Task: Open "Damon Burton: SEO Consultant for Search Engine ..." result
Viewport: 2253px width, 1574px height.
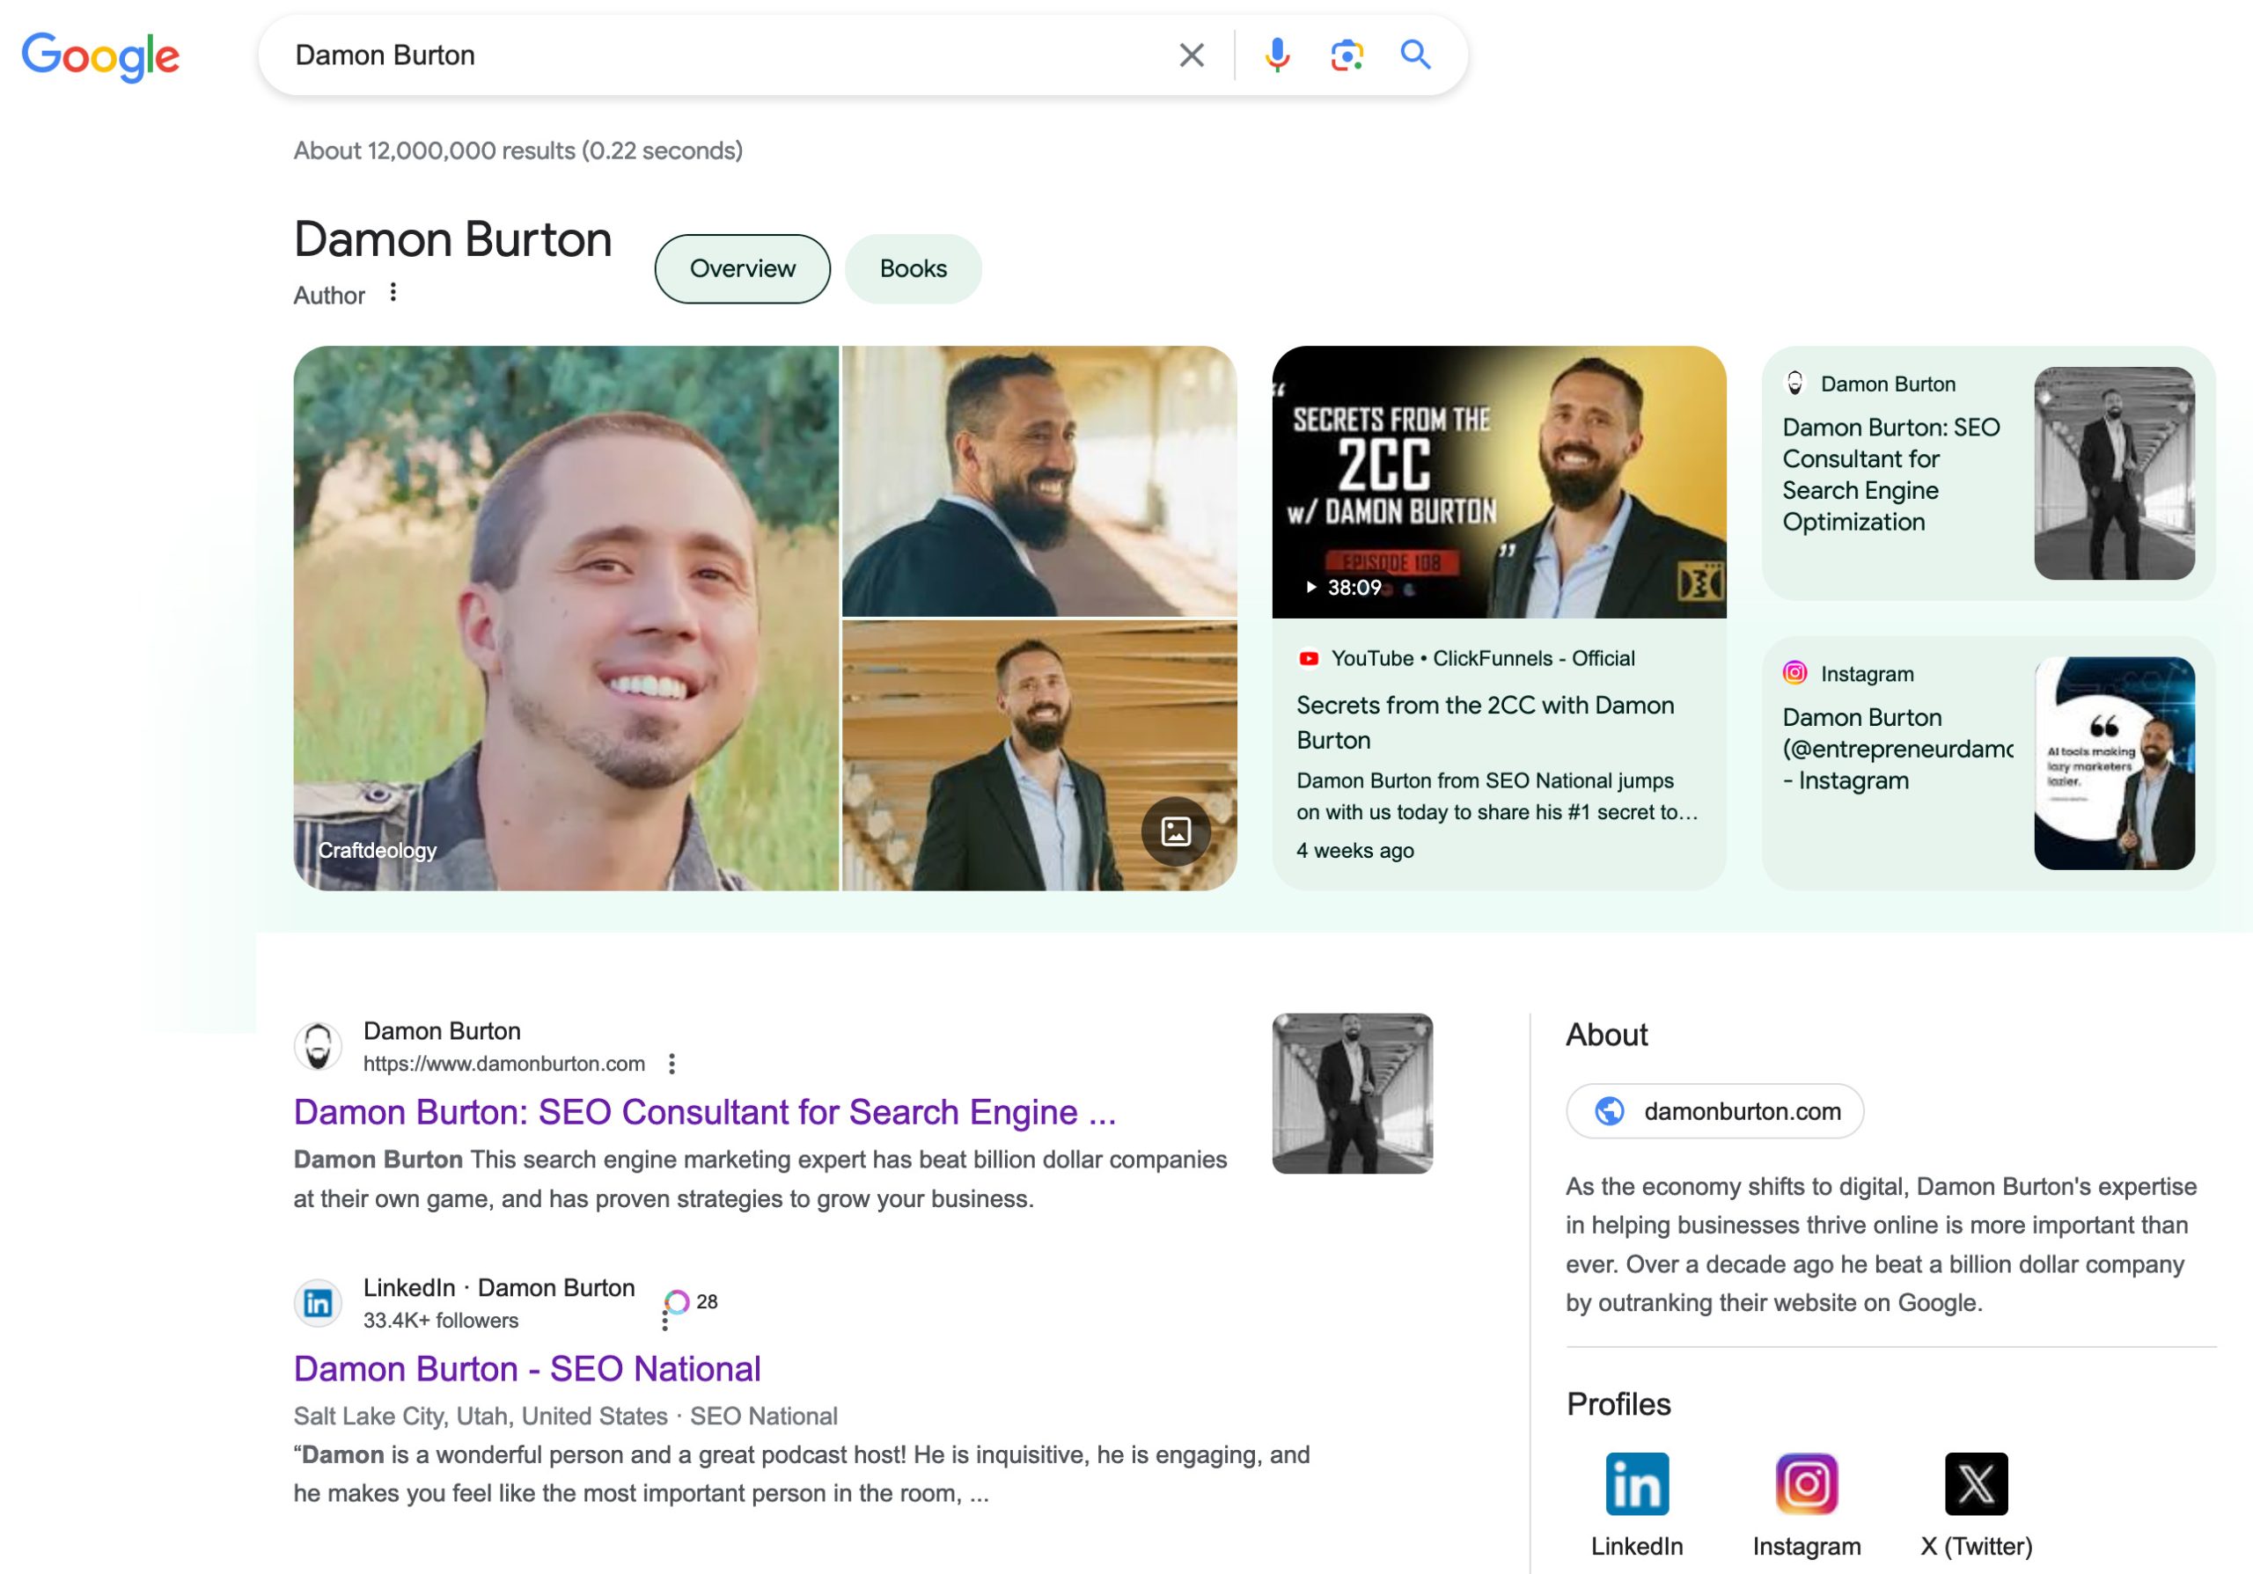Action: coord(705,1112)
